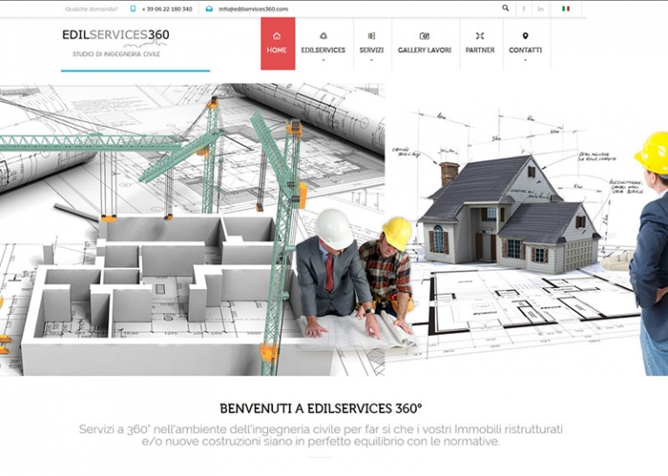Click the EDILSERVICES360 logo
The width and height of the screenshot is (668, 476).
coord(116,35)
